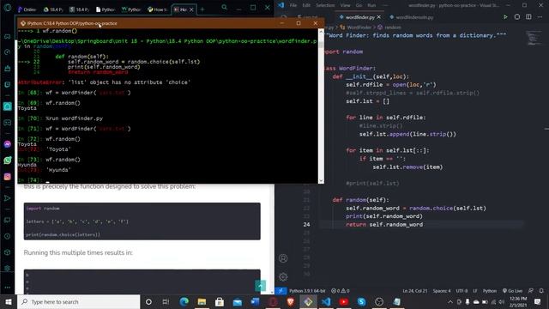This screenshot has height=309, width=549.
Task: Open the feedback icon in the VS Code status bar
Action: tap(531, 291)
